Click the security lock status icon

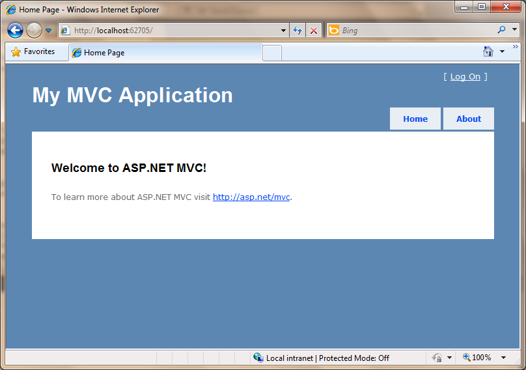(x=437, y=358)
